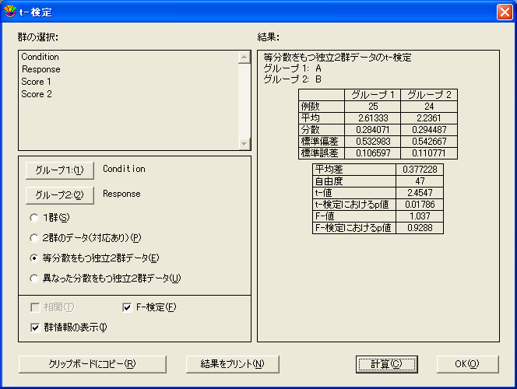Click the list scrollbar down arrow
517x389 pixels.
click(x=244, y=144)
